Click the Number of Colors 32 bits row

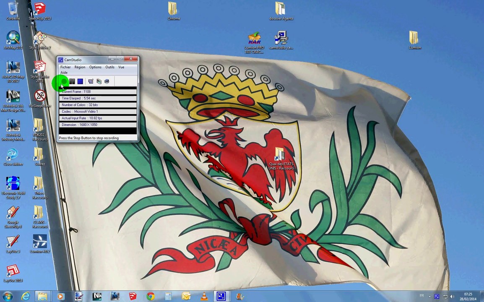(x=98, y=105)
